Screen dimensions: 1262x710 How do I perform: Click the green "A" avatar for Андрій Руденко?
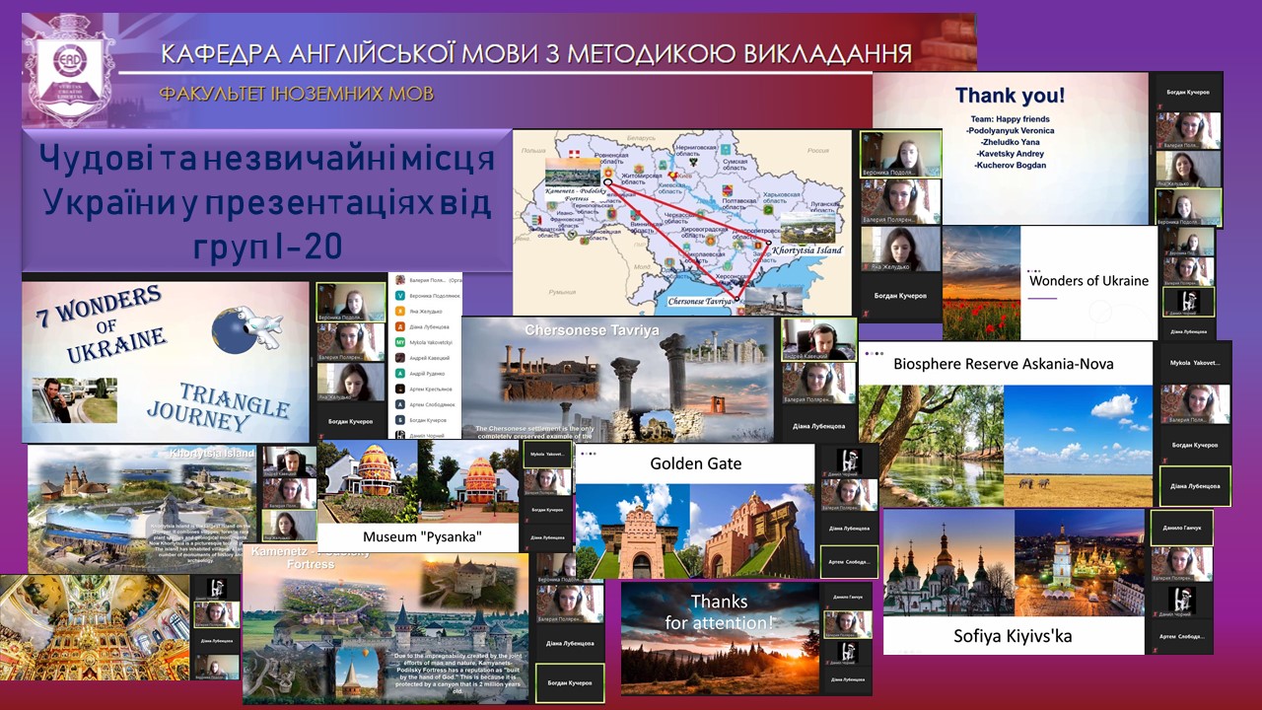pos(400,374)
